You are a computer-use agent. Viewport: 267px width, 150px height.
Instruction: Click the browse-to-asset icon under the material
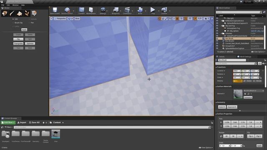pos(245,94)
